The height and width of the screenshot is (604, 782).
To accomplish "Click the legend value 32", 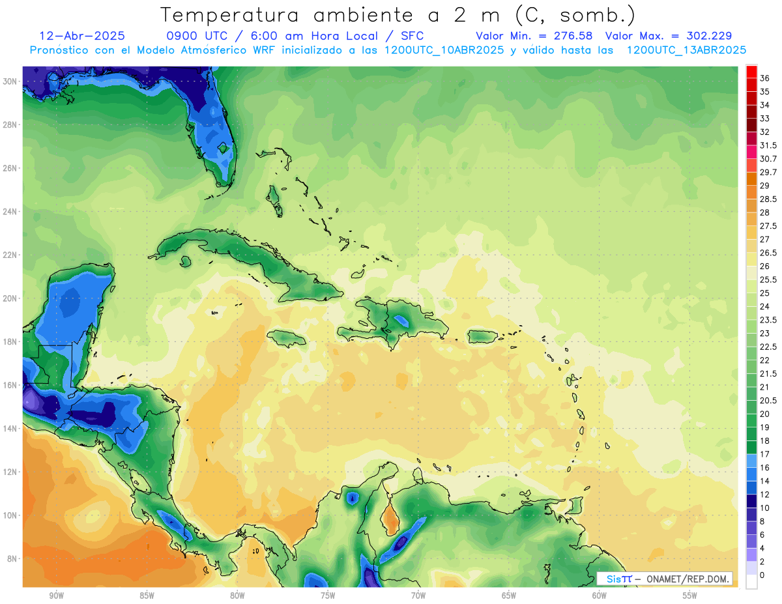I will pos(765,132).
